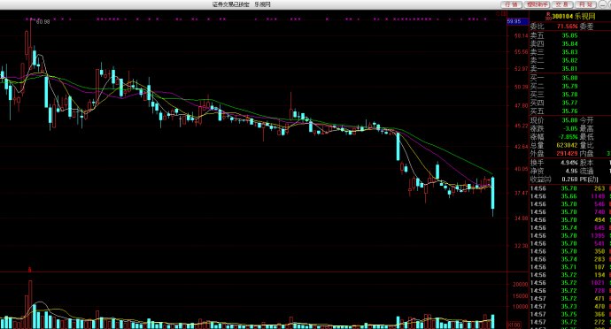Click the red arrow marker above volume chart

29,270
